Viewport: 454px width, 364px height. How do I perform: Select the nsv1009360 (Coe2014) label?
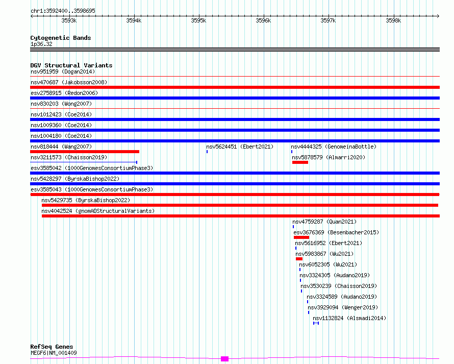pyautogui.click(x=61, y=125)
